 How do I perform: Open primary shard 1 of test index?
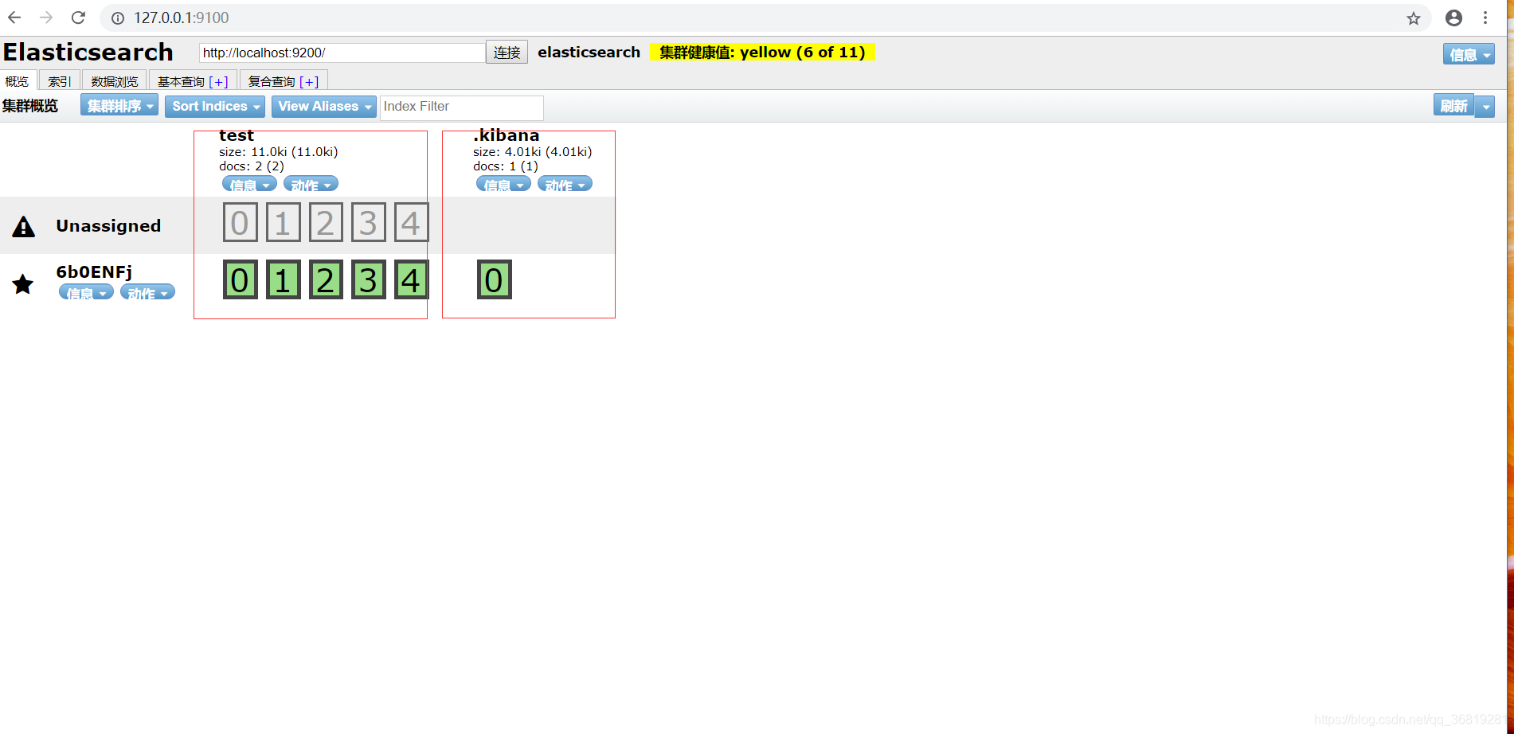(283, 280)
